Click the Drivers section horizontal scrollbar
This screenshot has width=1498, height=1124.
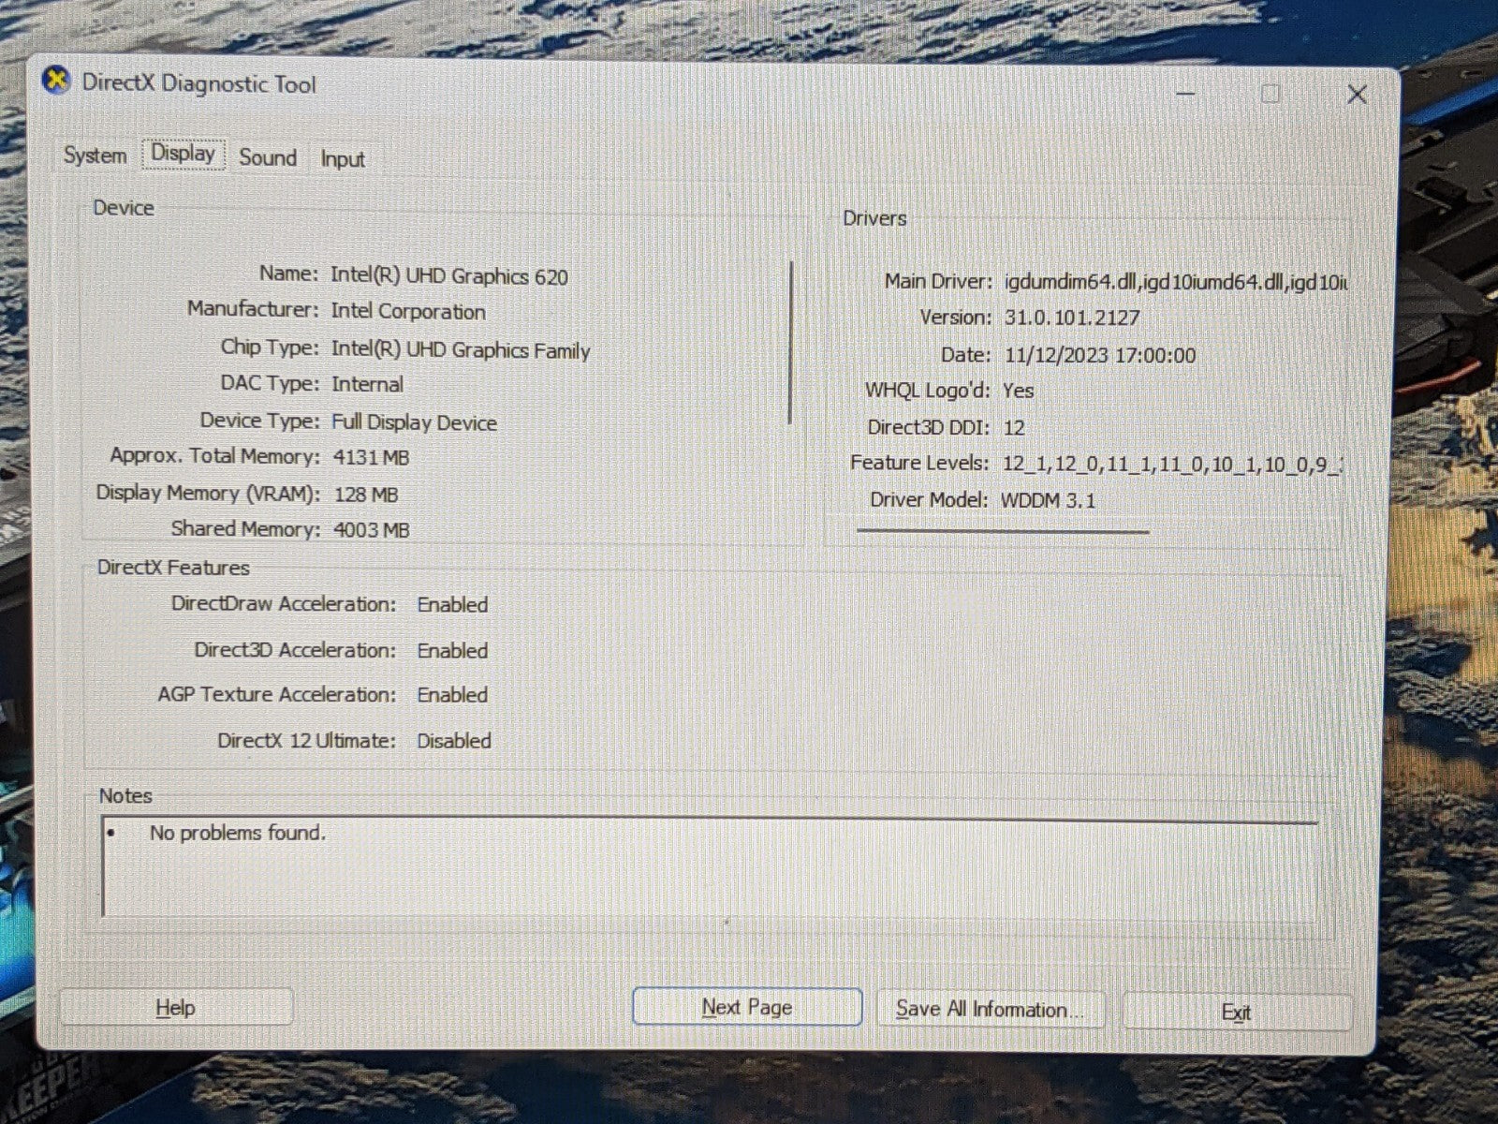[x=1003, y=531]
